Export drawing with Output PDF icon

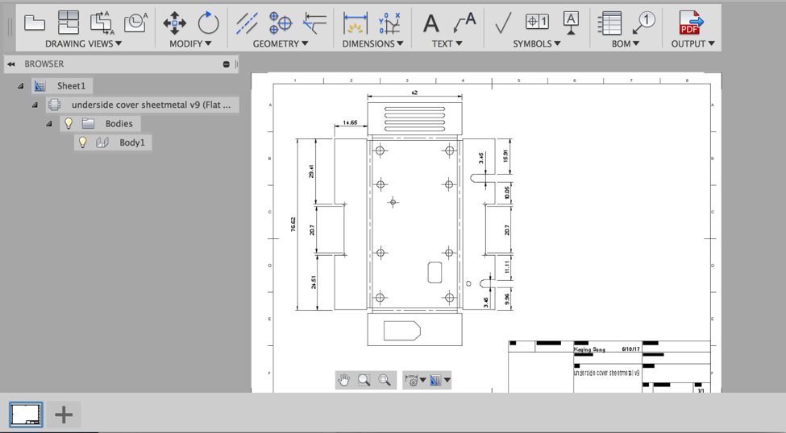click(690, 23)
